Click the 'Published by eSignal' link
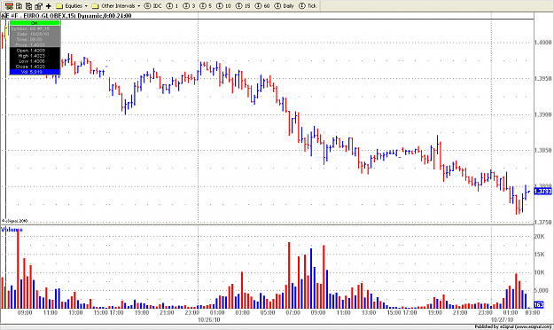 click(512, 326)
